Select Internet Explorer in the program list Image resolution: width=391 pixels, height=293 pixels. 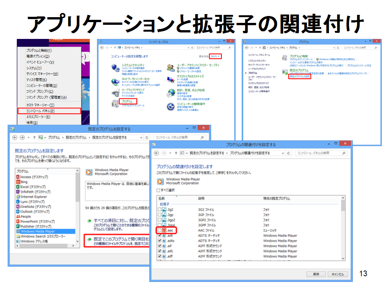[34, 197]
